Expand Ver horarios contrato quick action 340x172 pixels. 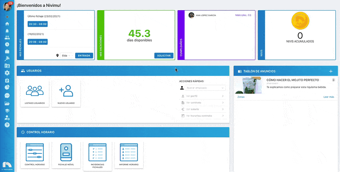[203, 116]
